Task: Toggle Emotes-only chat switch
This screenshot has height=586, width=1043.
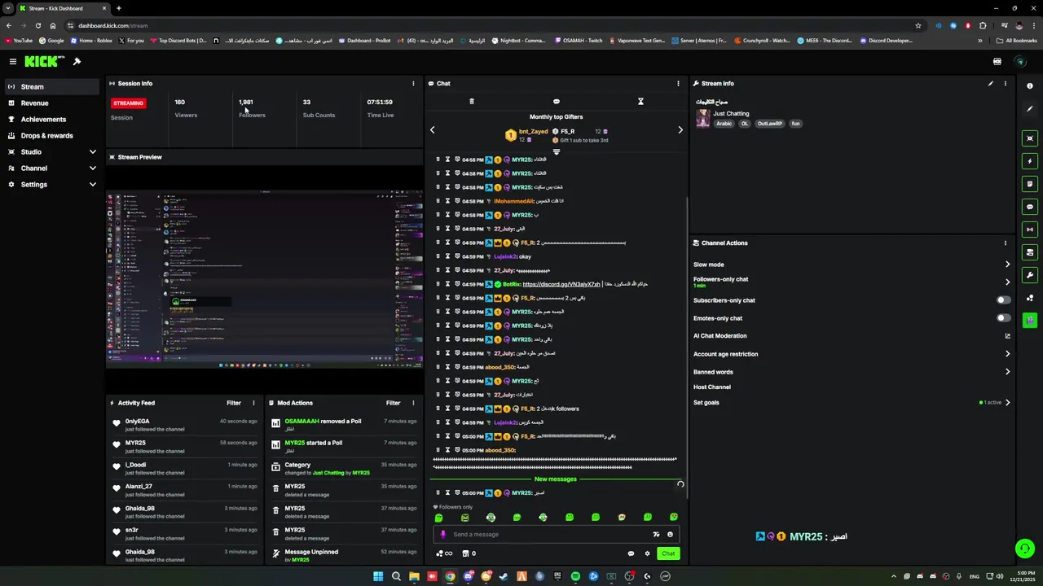Action: tap(1004, 318)
